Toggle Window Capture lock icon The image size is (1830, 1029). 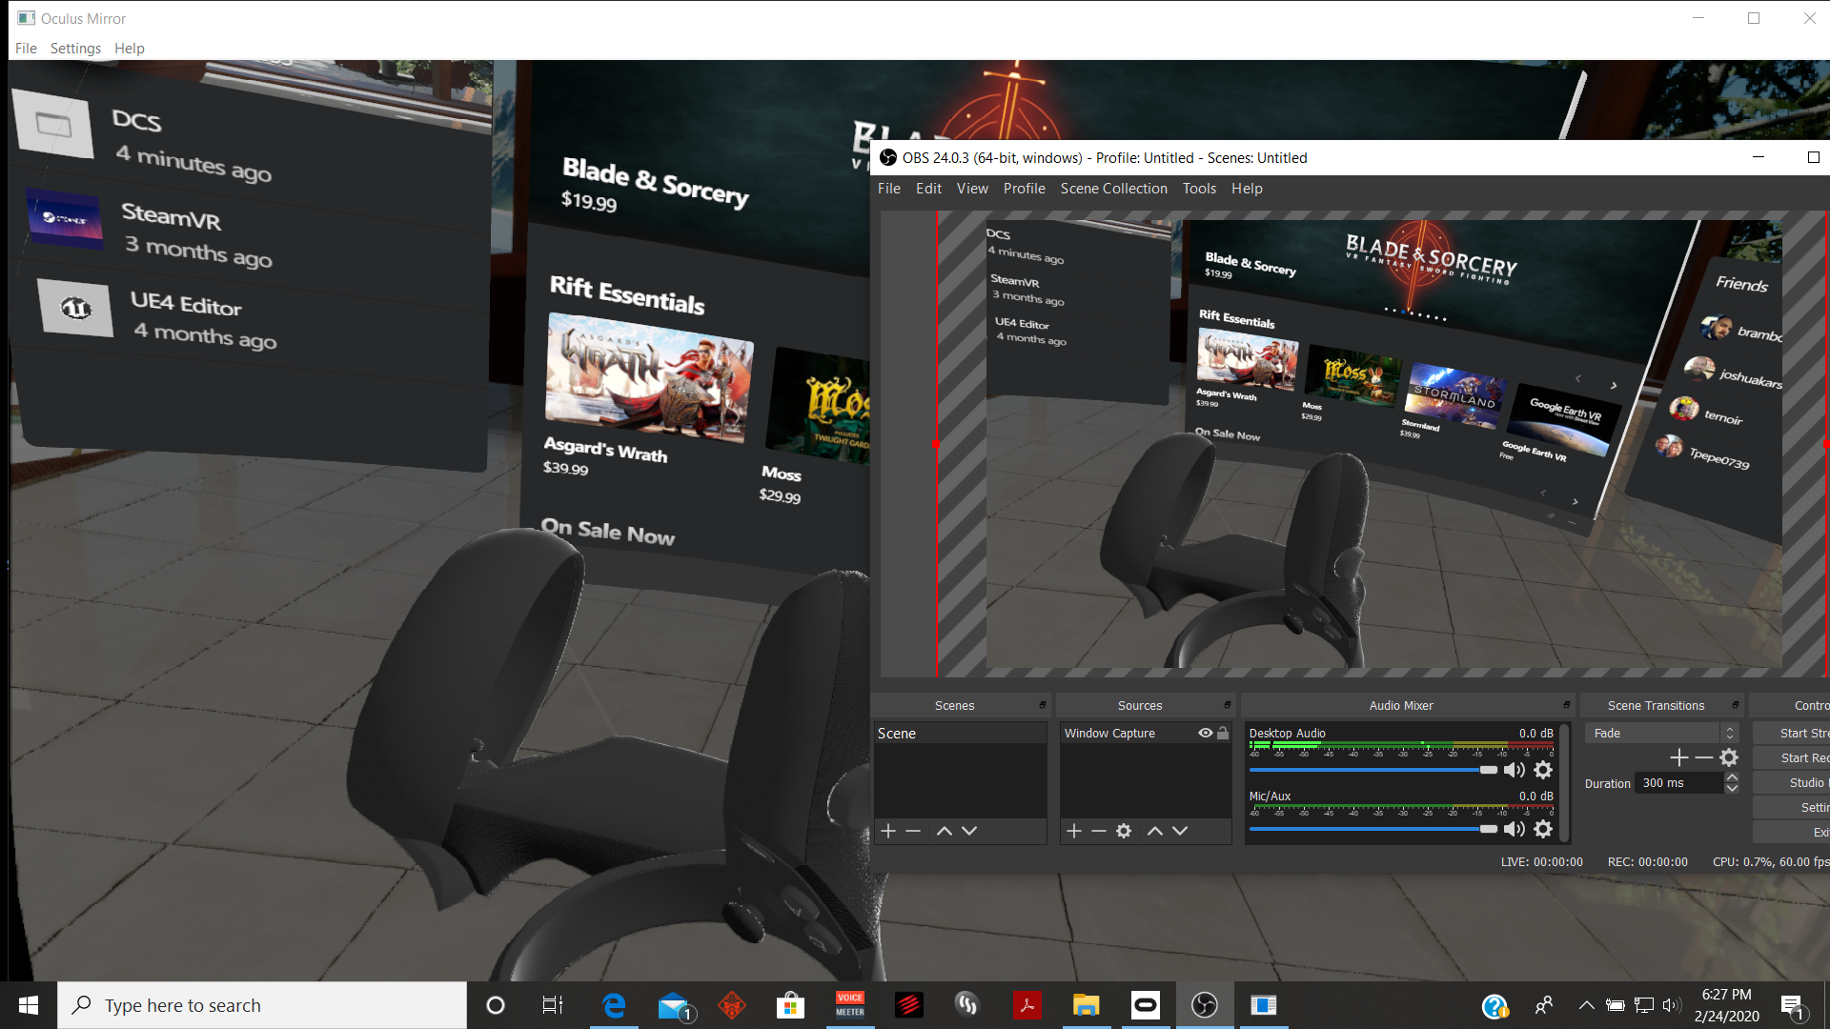1223,733
